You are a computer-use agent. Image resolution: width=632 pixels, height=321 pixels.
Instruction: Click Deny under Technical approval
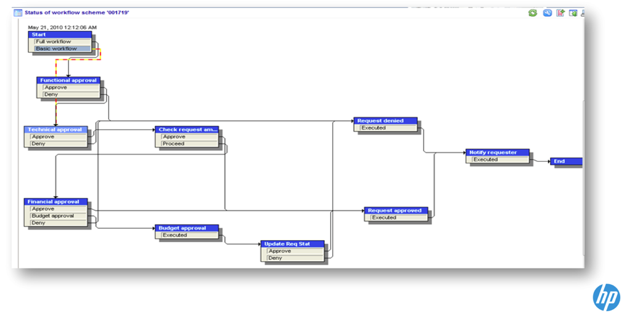pos(59,144)
